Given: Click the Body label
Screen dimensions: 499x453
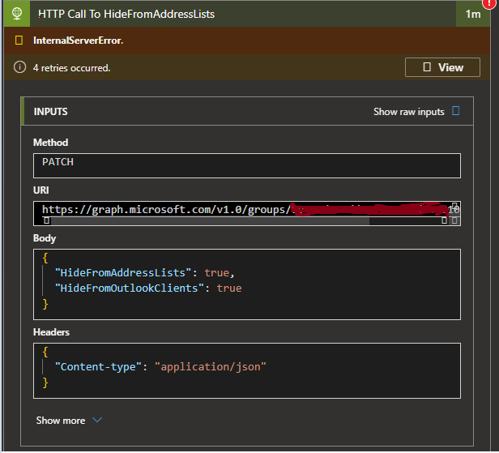Looking at the screenshot, I should (45, 238).
